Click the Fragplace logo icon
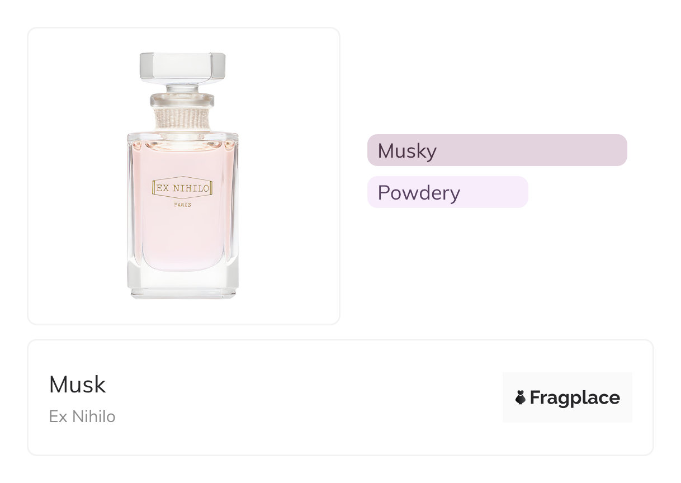The height and width of the screenshot is (483, 681). coord(520,397)
